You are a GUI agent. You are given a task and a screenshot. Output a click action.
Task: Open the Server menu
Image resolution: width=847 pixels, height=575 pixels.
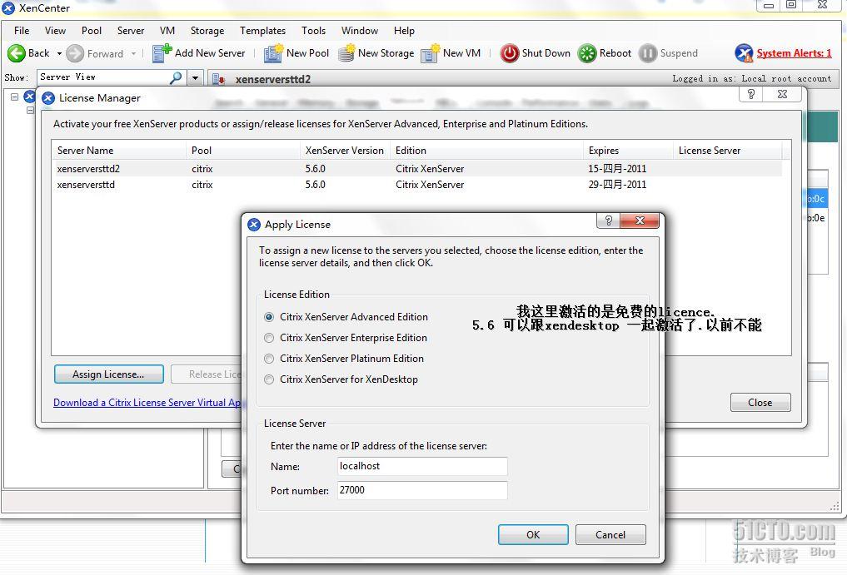coord(131,31)
